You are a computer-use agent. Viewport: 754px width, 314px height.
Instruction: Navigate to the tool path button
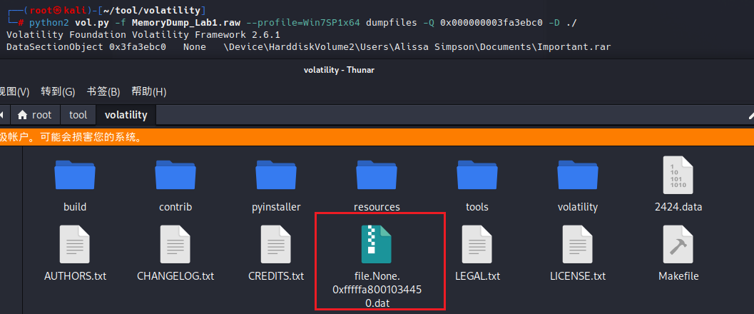pyautogui.click(x=78, y=115)
